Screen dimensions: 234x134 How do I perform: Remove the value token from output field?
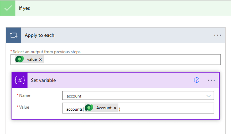click(40, 60)
